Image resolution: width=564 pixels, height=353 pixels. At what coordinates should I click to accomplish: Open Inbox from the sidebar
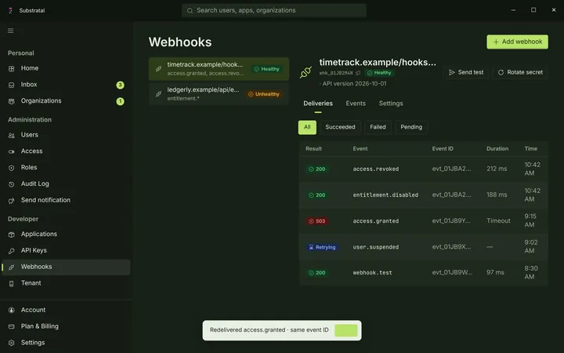pos(66,85)
